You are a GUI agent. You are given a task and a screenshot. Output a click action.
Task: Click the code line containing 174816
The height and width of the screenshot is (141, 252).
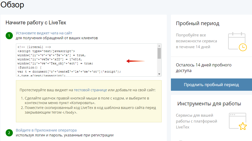click(50, 59)
